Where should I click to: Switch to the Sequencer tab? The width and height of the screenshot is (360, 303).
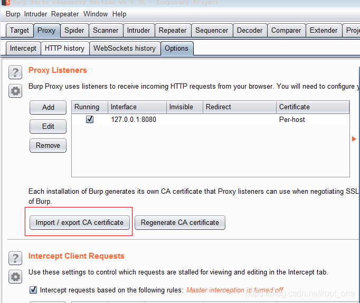212,30
